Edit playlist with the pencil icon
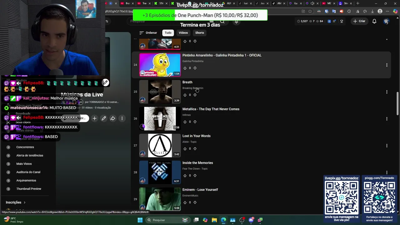Screen dimensions: 400x225 104,118
